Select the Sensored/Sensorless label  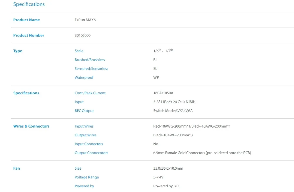click(x=91, y=69)
